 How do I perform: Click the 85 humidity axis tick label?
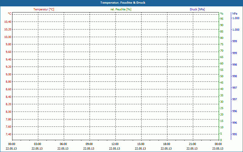point(222,32)
